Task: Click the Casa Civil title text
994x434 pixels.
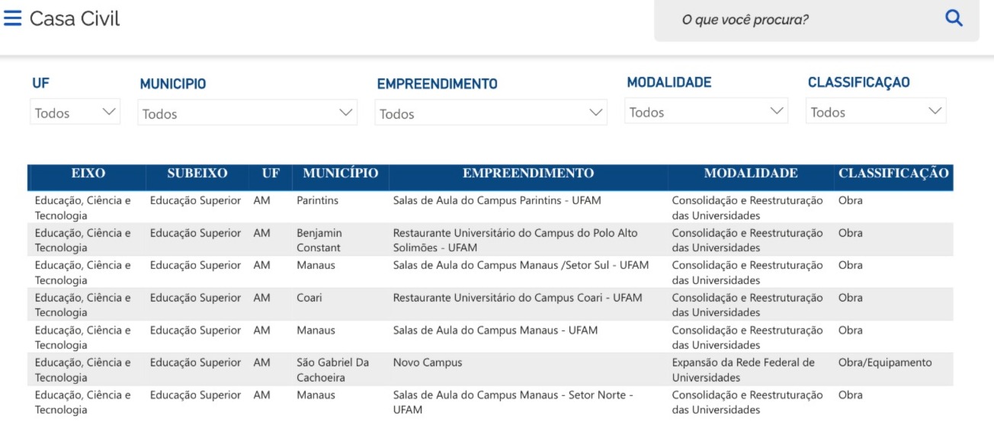Action: 75,18
